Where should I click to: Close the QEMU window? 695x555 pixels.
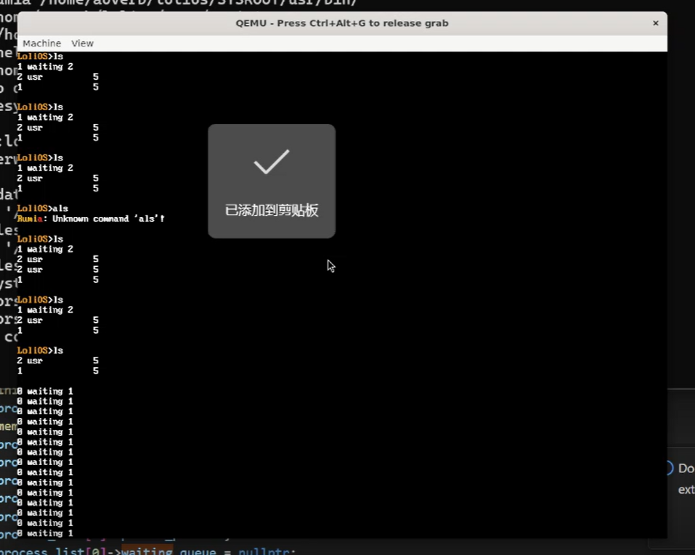[655, 23]
